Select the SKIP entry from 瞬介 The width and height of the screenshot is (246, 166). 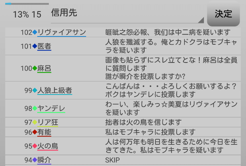113,160
